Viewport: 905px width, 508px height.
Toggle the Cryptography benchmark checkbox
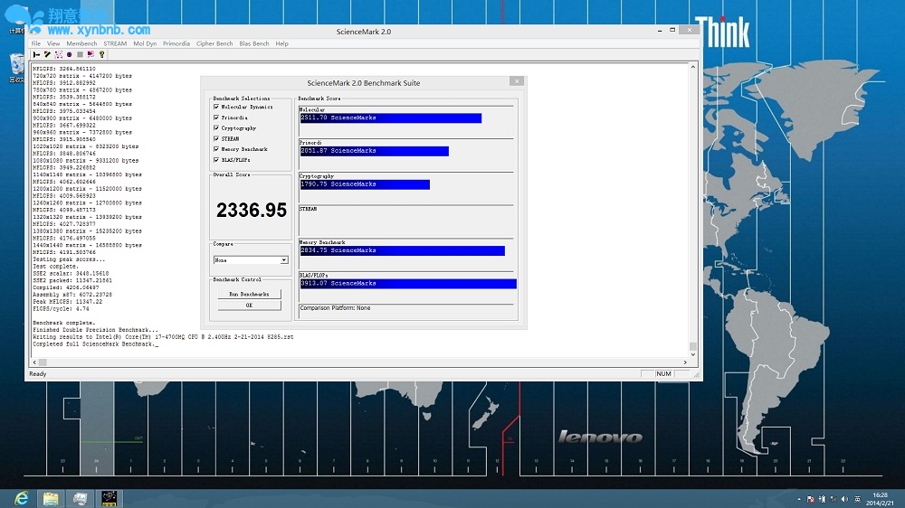(x=216, y=128)
